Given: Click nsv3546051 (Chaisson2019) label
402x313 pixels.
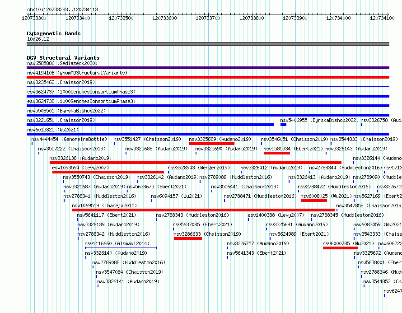Looking at the screenshot, I should coord(294,139).
